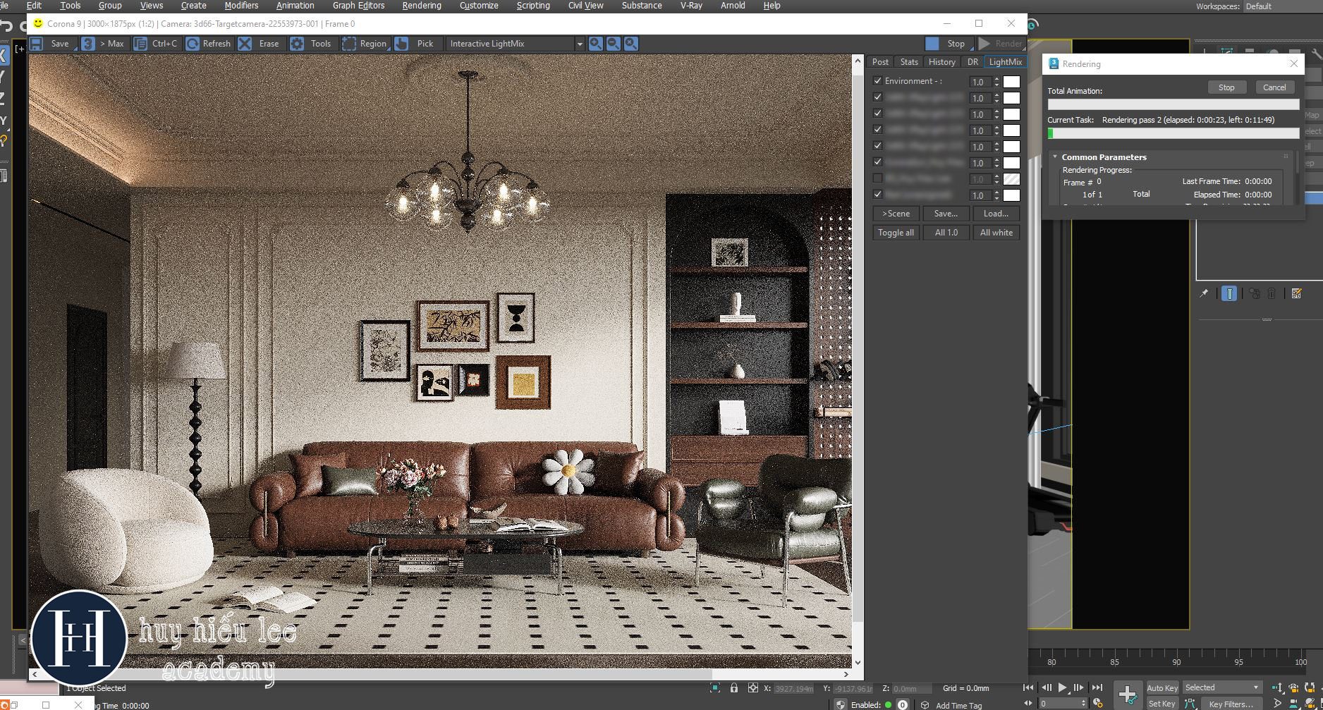Switch to the Post tab
The height and width of the screenshot is (710, 1323).
pyautogui.click(x=880, y=62)
